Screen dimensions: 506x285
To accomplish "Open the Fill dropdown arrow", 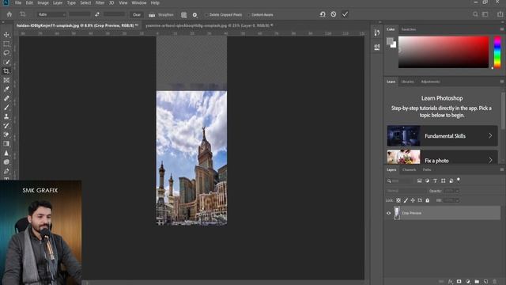I will [x=457, y=200].
